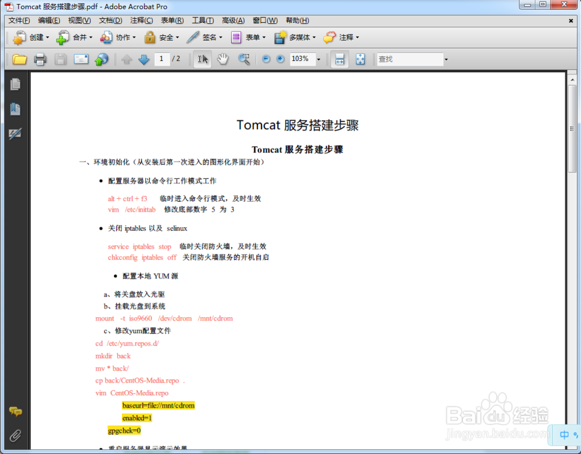This screenshot has height=454, width=581.
Task: Click the highlighted text 'gpgchek=0'
Action: point(124,431)
